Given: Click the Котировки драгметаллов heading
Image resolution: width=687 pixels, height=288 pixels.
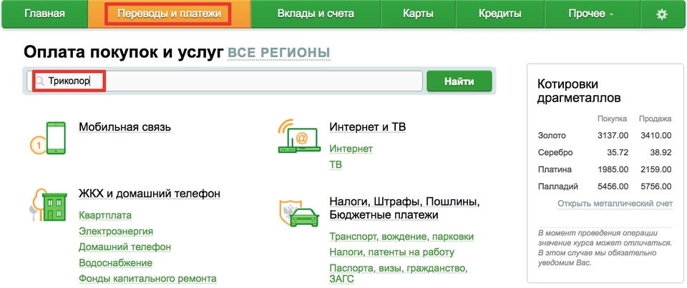Looking at the screenshot, I should pos(579,91).
